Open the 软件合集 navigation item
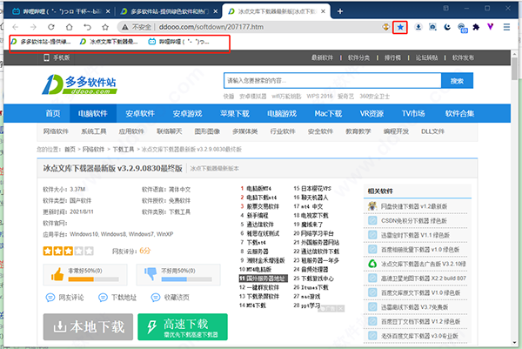The image size is (522, 349). pyautogui.click(x=459, y=113)
